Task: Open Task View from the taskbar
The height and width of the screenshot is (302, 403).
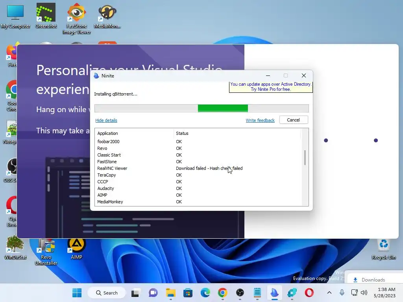Action: coord(136,293)
